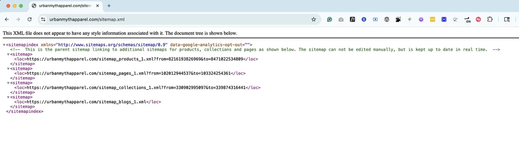
Task: Click the camera screenshot extension icon
Action: (341, 20)
